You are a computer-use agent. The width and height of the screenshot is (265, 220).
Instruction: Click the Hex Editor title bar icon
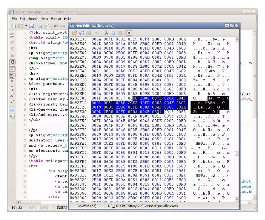[x=72, y=26]
